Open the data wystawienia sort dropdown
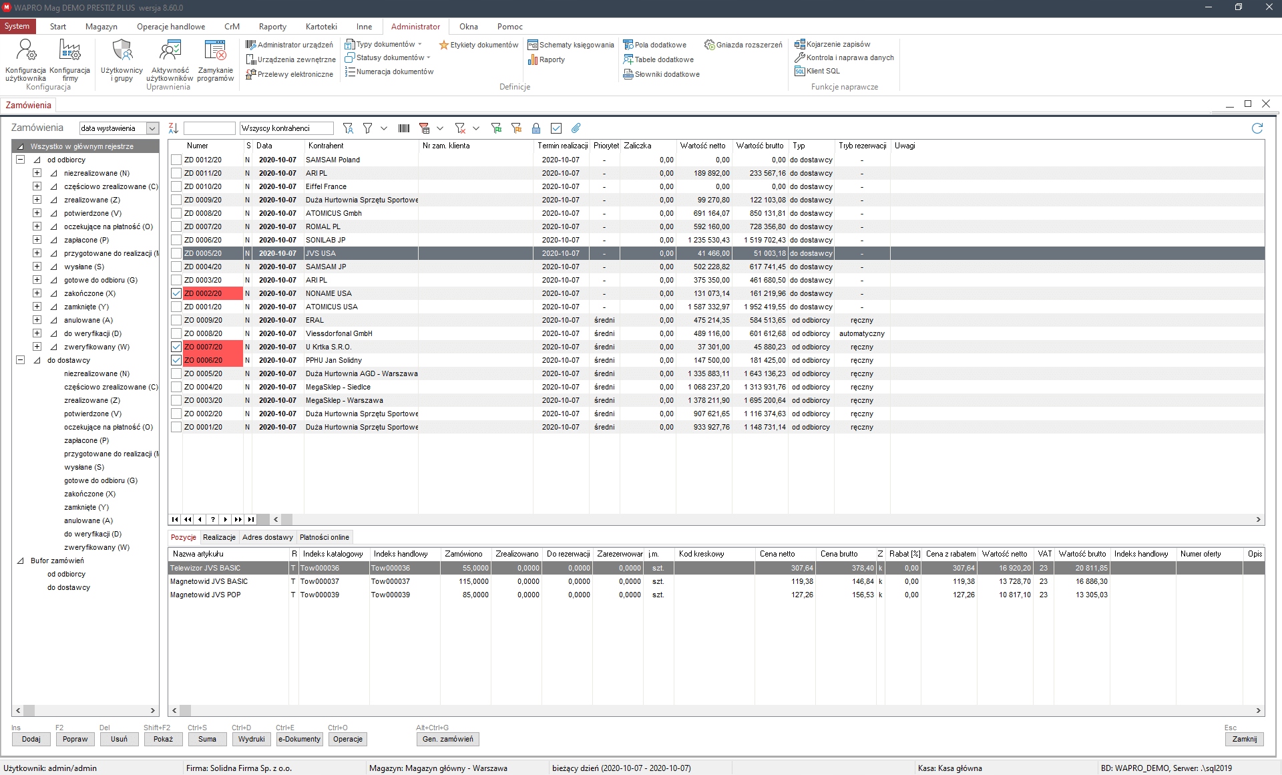Image resolution: width=1282 pixels, height=775 pixels. 152,128
